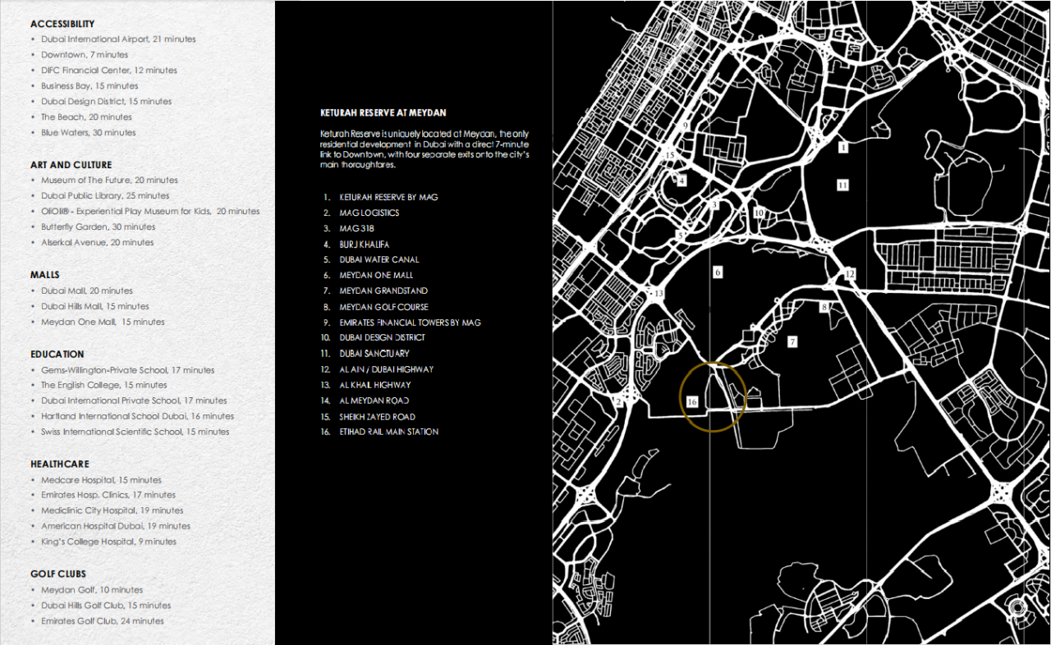This screenshot has height=645, width=1051.
Task: Select 'Etihad Rail Main Station' legend entry
Action: 388,432
